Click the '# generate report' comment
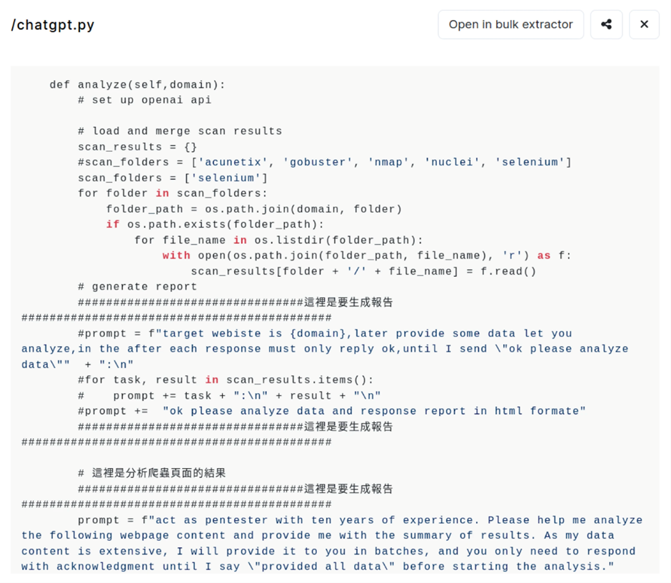This screenshot has height=583, width=671. pyautogui.click(x=137, y=287)
